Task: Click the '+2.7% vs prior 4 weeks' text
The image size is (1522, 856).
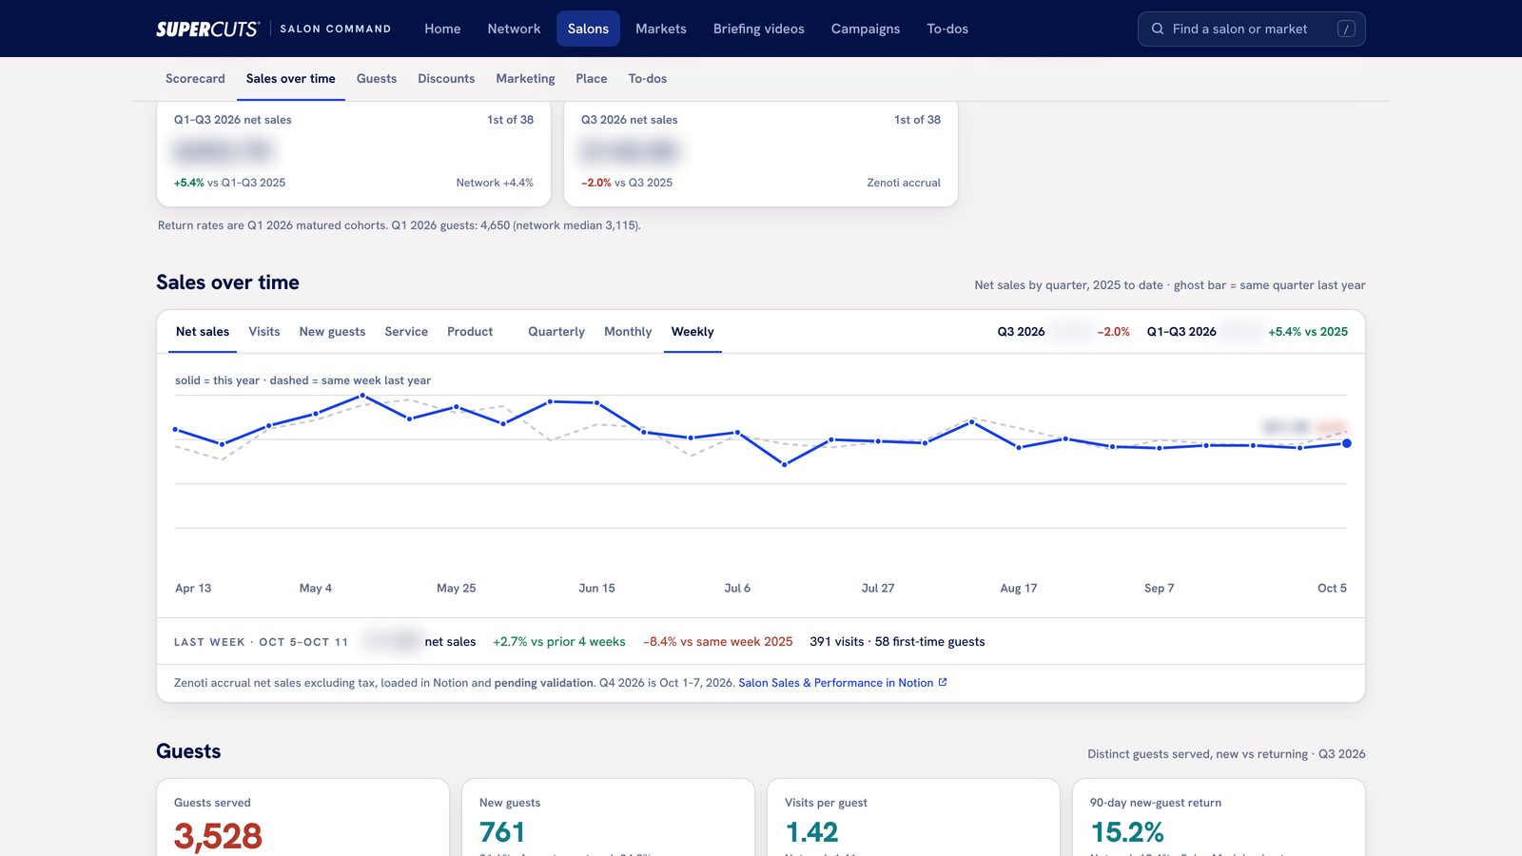Action: (x=559, y=642)
